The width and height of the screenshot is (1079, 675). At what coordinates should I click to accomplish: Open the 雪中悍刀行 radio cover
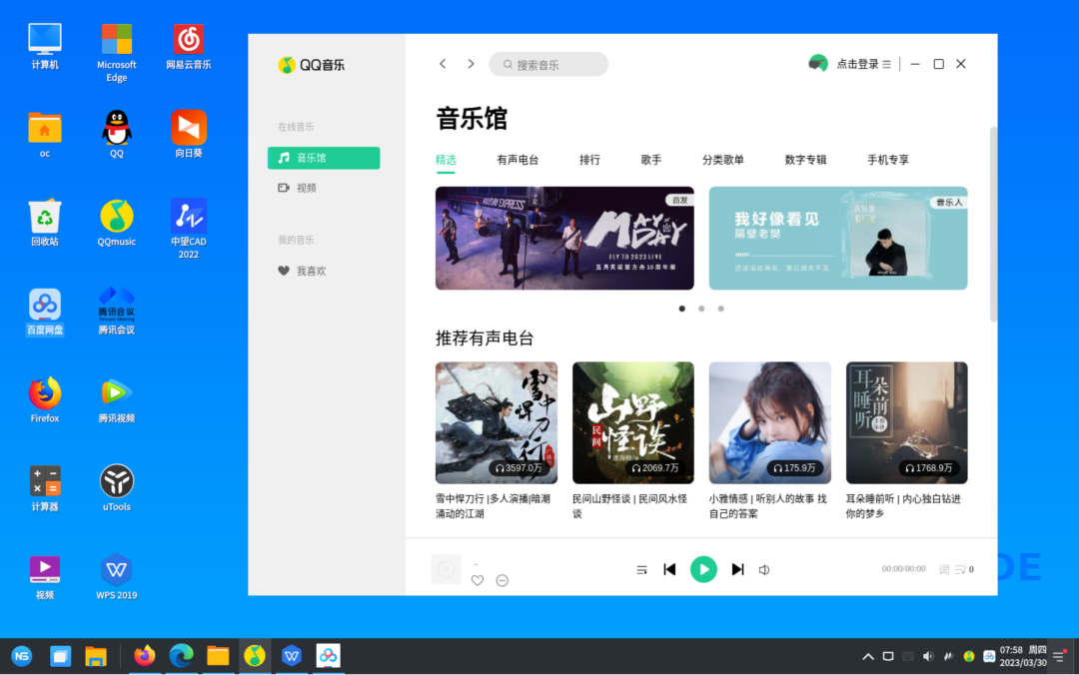pyautogui.click(x=497, y=422)
